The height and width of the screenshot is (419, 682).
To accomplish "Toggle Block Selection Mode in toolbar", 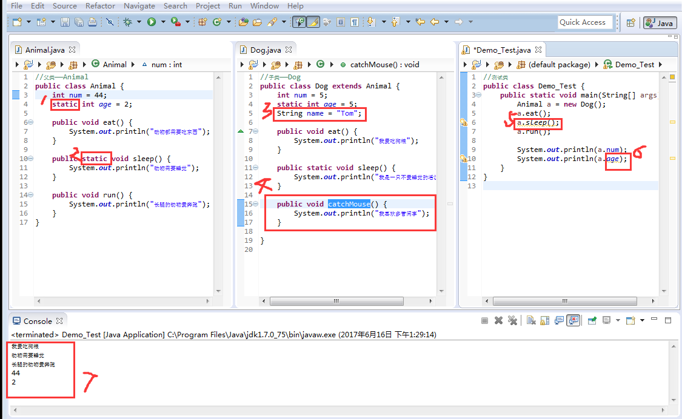I will click(341, 22).
